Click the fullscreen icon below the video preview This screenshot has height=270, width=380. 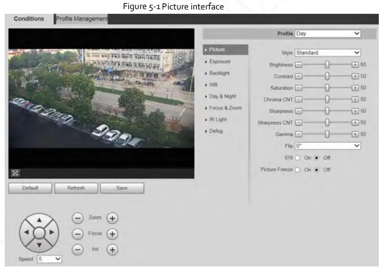click(x=15, y=173)
